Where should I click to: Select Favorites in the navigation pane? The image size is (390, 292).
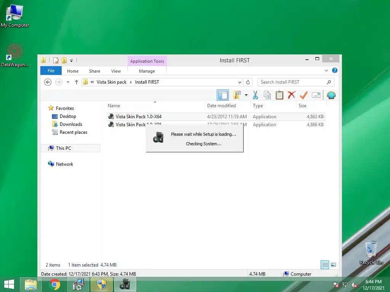click(65, 108)
